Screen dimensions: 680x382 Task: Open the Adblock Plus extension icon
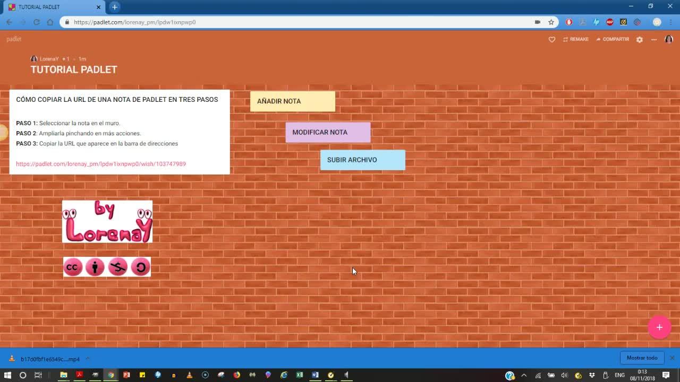point(610,22)
